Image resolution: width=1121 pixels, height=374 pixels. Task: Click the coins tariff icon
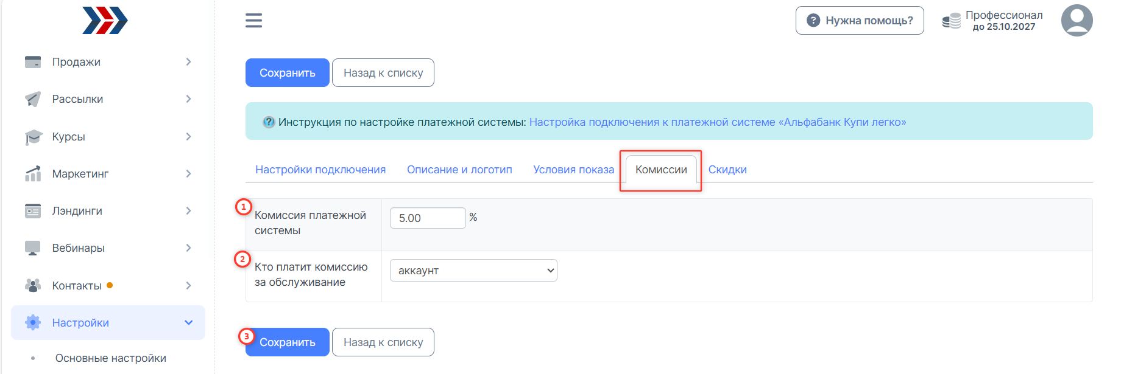pyautogui.click(x=951, y=21)
